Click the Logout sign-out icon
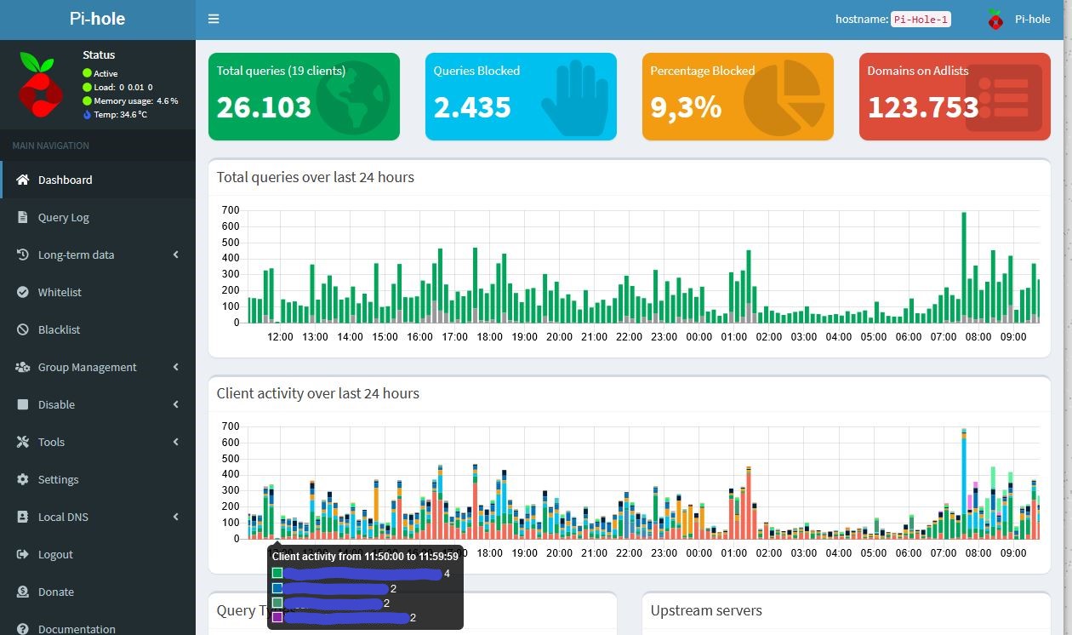 [21, 554]
